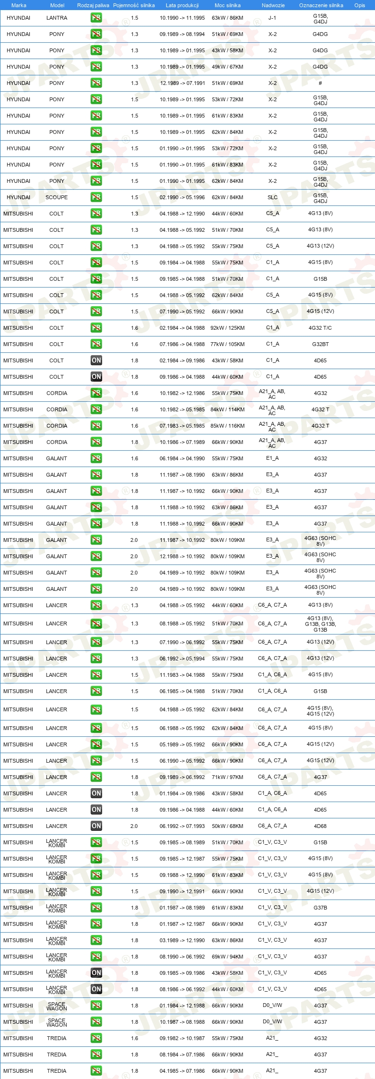This screenshot has width=375, height=1079.
Task: Click the PB icon for CORDIA 85kW / 116KM
Action: pyautogui.click(x=96, y=426)
